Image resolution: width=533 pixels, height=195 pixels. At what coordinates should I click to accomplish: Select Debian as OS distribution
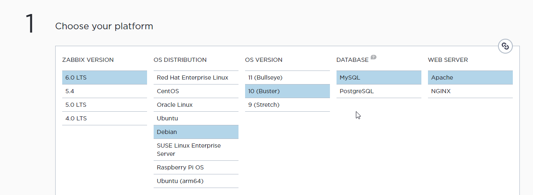(x=196, y=132)
